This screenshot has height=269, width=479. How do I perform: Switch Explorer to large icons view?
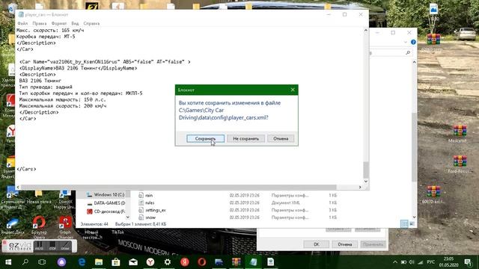click(412, 224)
